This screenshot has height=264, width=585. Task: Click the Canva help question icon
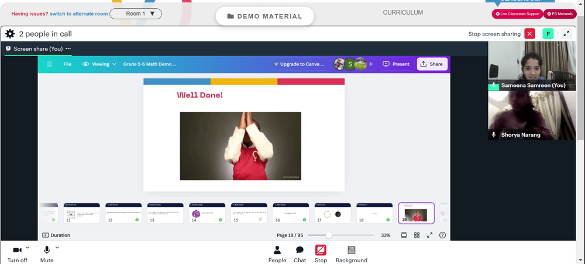tap(442, 235)
